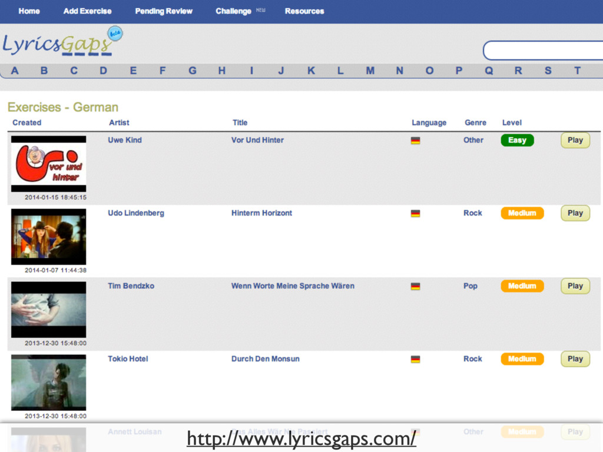
Task: Filter artists by letter I
Action: [251, 71]
